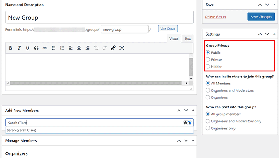Image resolution: width=279 pixels, height=158 pixels.
Task: Set group privacy to Private
Action: click(208, 59)
